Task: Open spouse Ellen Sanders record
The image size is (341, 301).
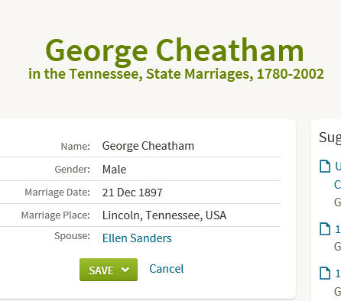Action: coord(137,238)
